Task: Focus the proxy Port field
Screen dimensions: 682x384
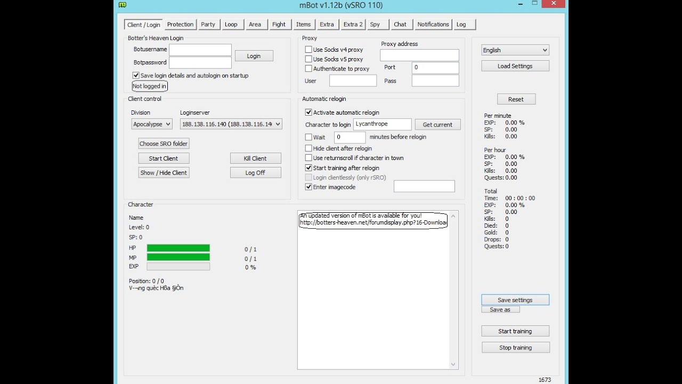Action: (x=435, y=68)
